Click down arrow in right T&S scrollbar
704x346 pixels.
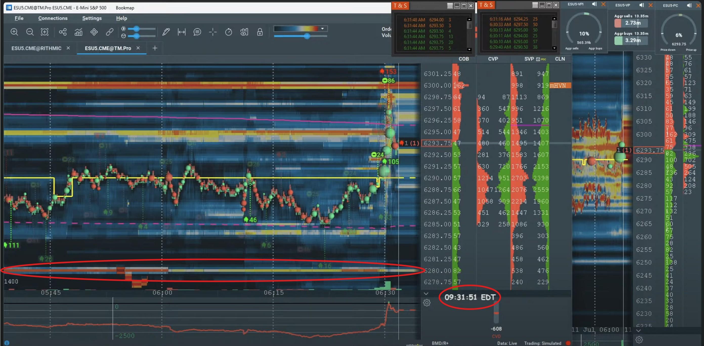coord(554,48)
